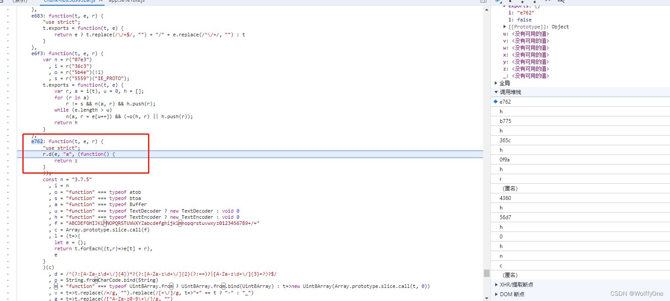
Task: Select the b775 call stack frame
Action: (x=580, y=121)
